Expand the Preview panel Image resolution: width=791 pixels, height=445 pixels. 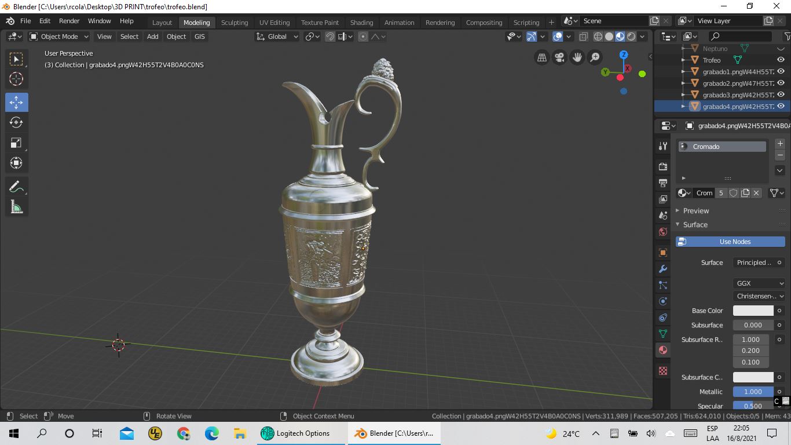[x=695, y=211]
